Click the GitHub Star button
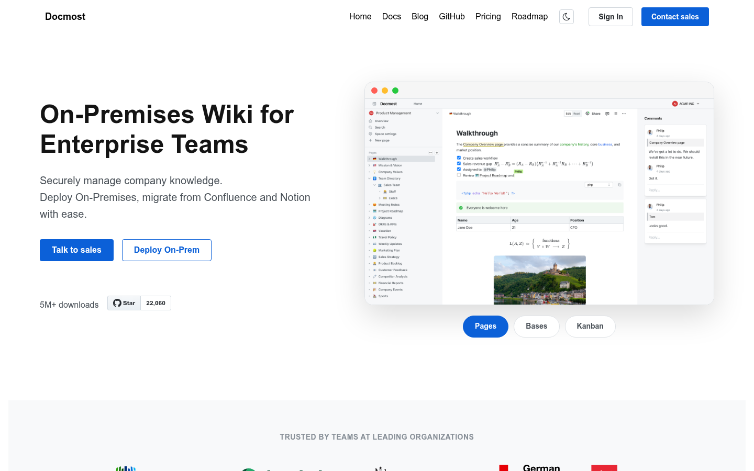The height and width of the screenshot is (471, 754). tap(124, 303)
